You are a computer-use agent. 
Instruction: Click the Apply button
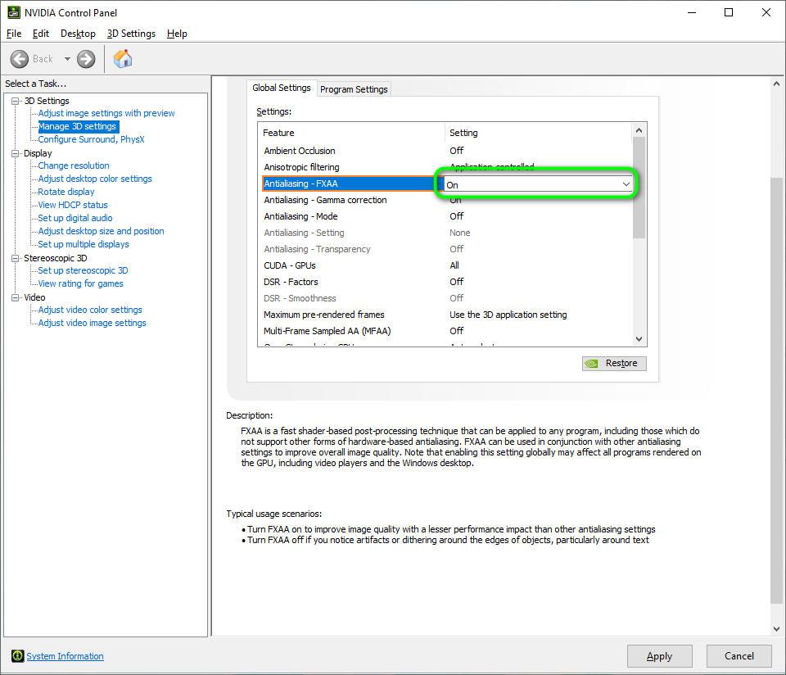click(x=659, y=655)
